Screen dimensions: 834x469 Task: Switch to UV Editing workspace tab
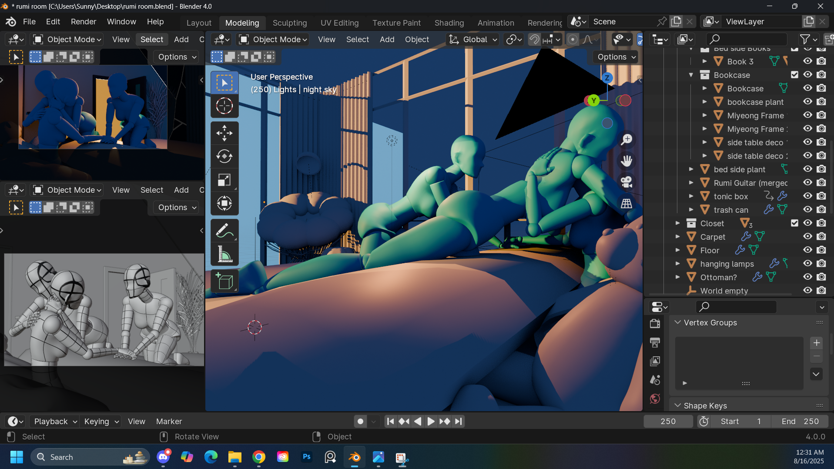pyautogui.click(x=340, y=23)
